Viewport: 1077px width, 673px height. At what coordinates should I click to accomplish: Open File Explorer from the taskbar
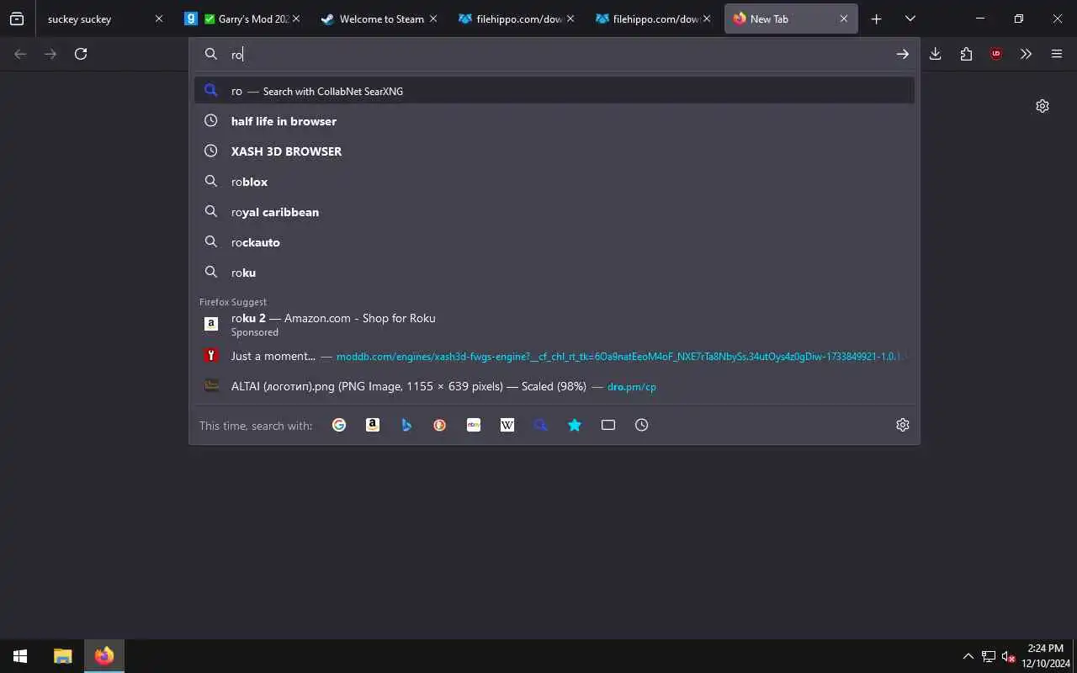pyautogui.click(x=62, y=656)
